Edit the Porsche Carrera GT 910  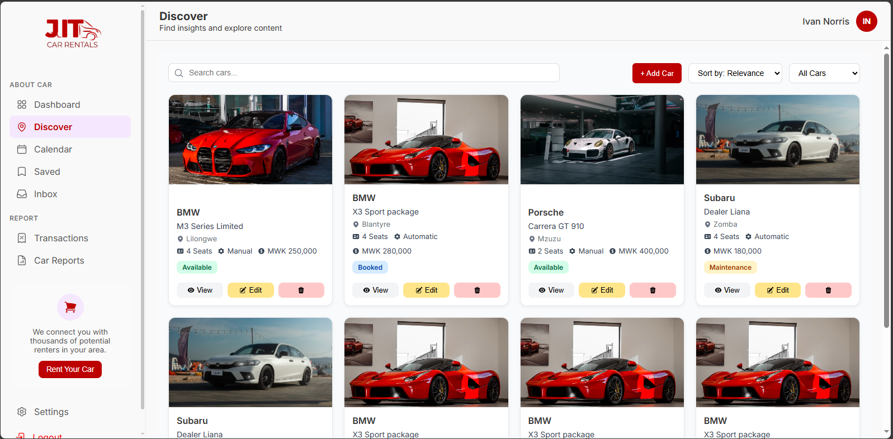602,290
